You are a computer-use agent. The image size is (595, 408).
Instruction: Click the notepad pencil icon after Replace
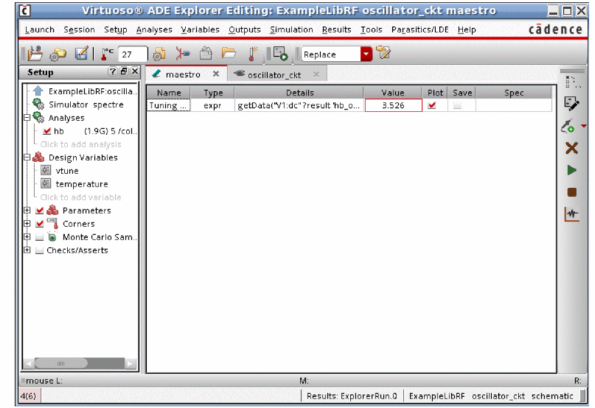tap(383, 52)
